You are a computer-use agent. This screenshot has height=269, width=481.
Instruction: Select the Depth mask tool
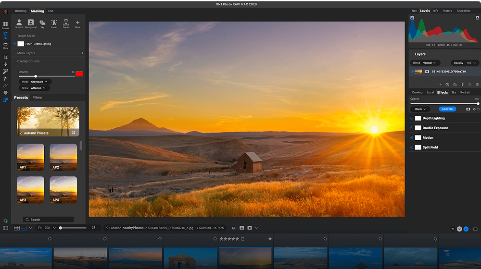(x=66, y=24)
